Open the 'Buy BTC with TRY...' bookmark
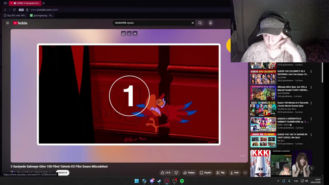 [15, 15]
